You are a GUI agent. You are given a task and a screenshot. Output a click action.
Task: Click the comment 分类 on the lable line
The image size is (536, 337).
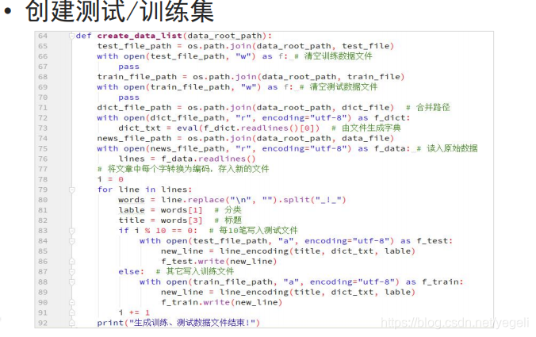coord(233,210)
